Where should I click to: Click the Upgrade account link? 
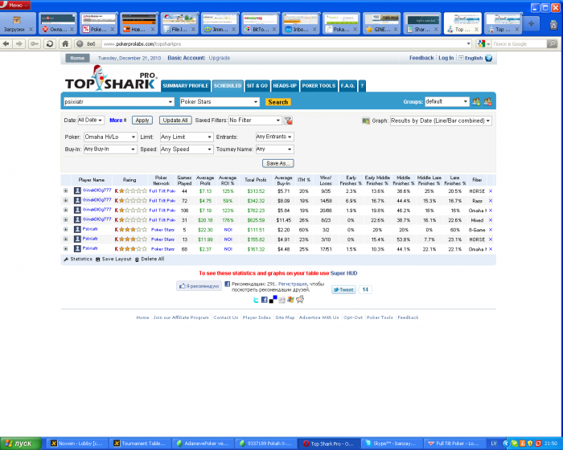pos(220,58)
